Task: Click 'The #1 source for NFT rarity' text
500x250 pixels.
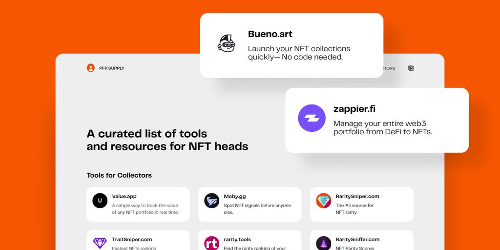Action: (354, 209)
